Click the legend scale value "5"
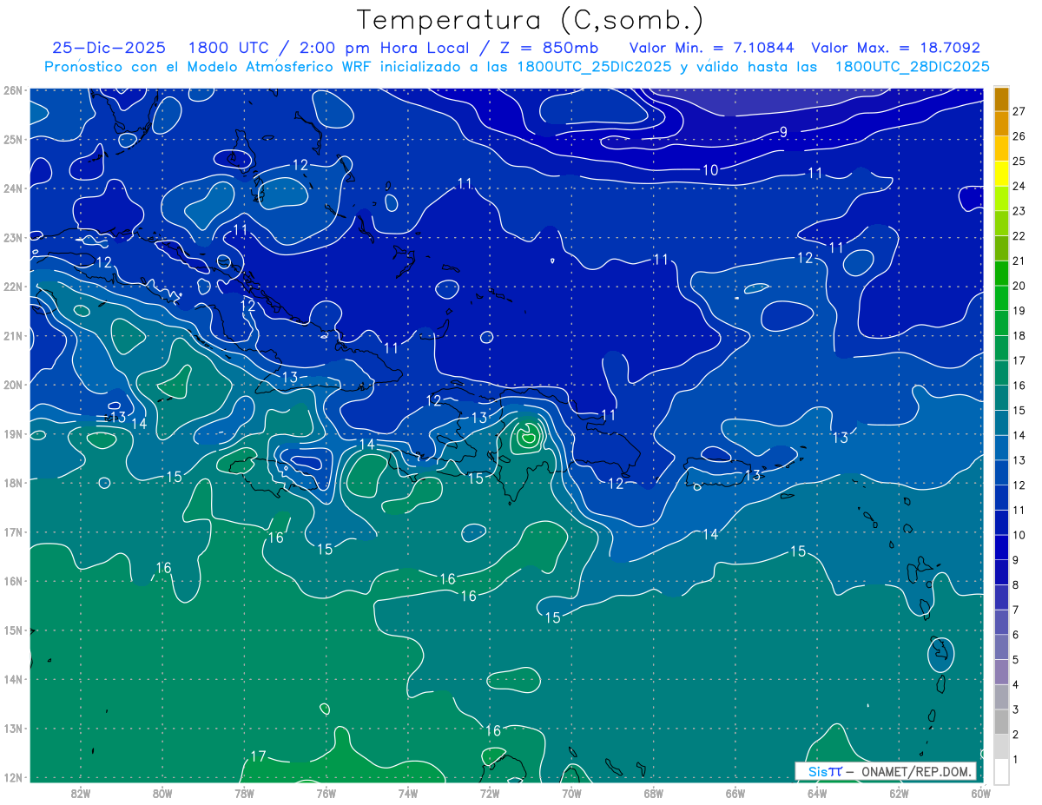Screen dimensions: 1042x805 [1016, 660]
